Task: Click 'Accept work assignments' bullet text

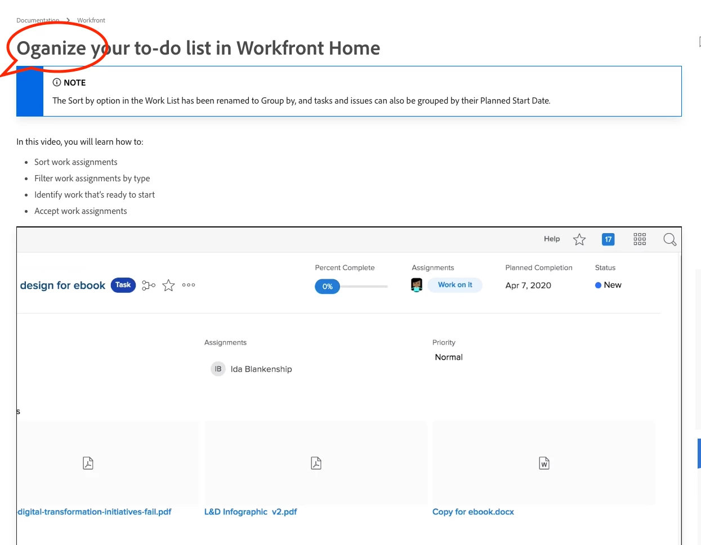Action: [x=81, y=211]
